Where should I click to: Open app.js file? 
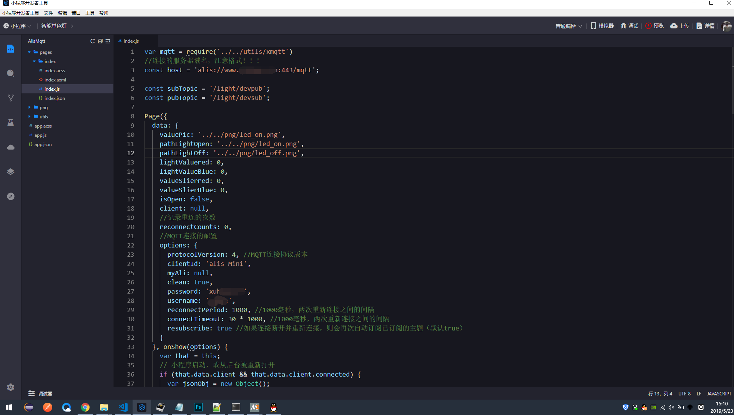[40, 135]
